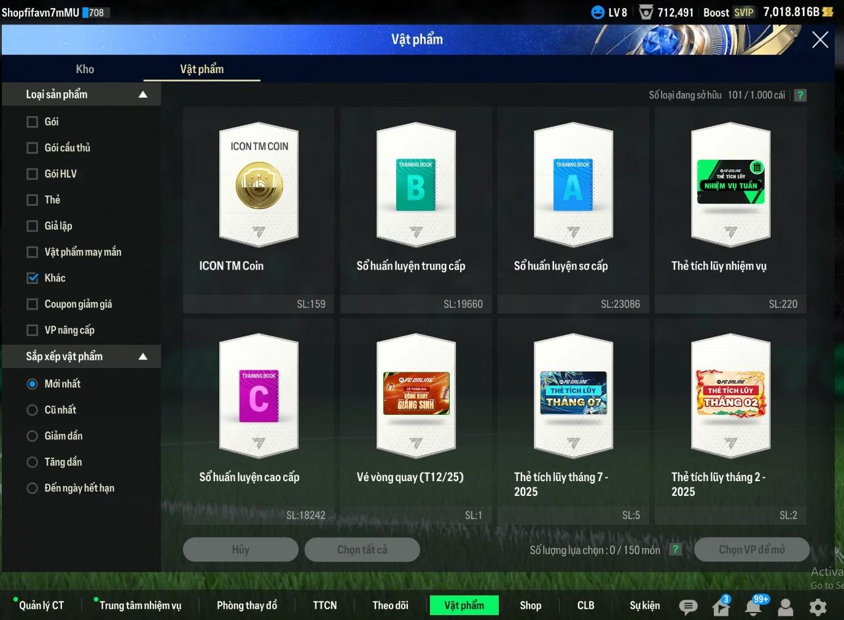Image resolution: width=844 pixels, height=620 pixels.
Task: Collapse the Sắp xếp vật phẩm section
Action: 143,356
